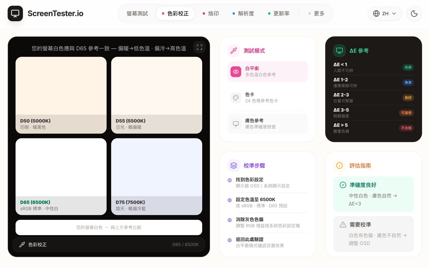Open the 烙印 tab

coord(210,13)
